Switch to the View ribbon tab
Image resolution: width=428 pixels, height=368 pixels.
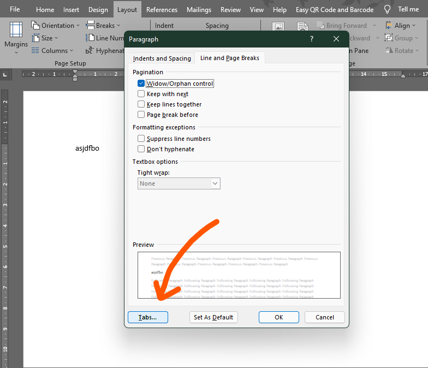click(257, 10)
